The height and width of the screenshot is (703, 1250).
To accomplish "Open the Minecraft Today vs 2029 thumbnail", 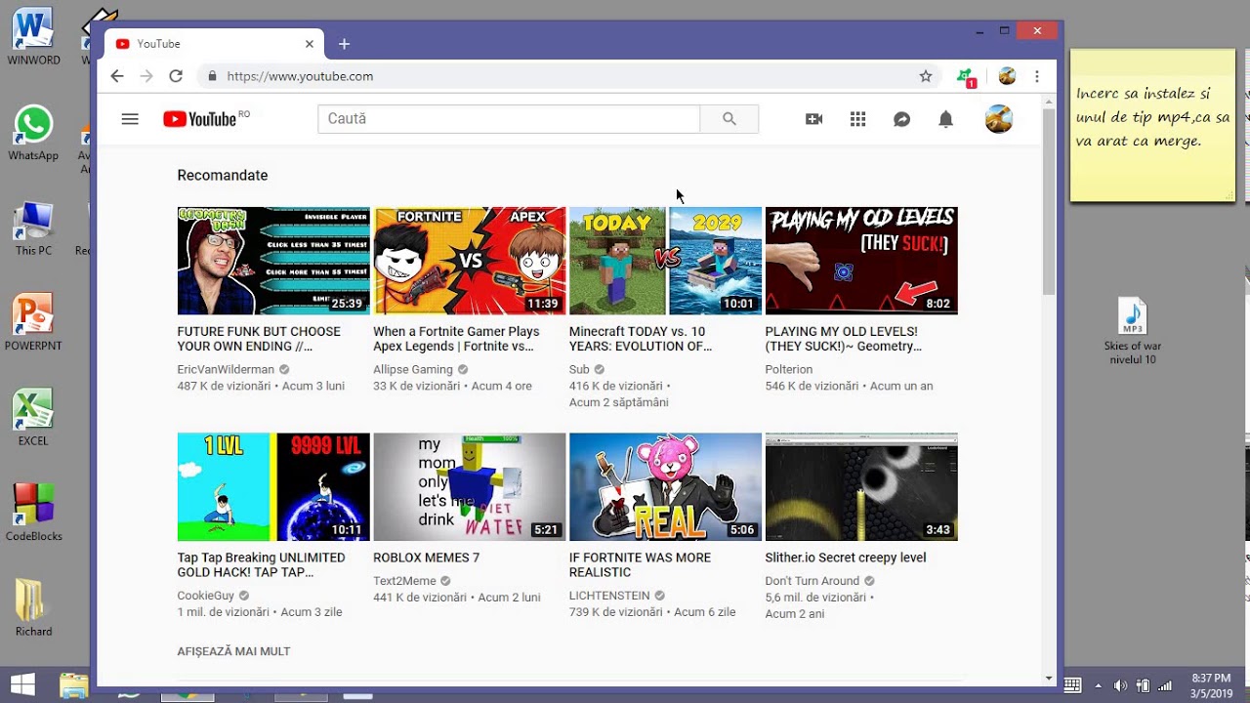I will pos(666,261).
